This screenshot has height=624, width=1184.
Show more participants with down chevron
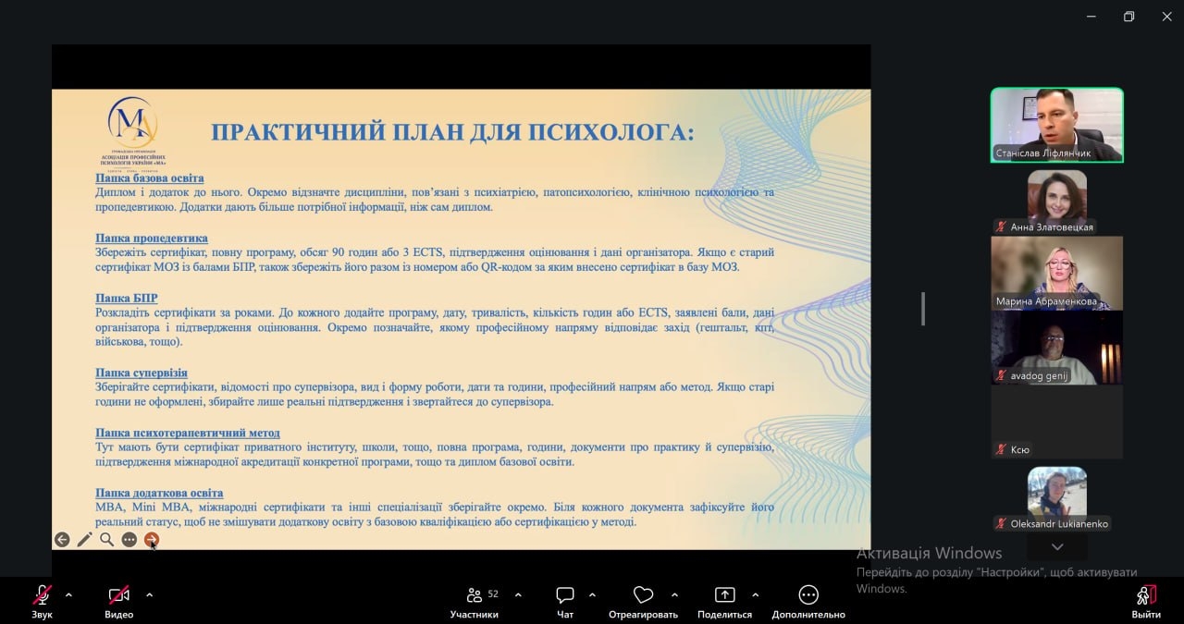click(1057, 547)
